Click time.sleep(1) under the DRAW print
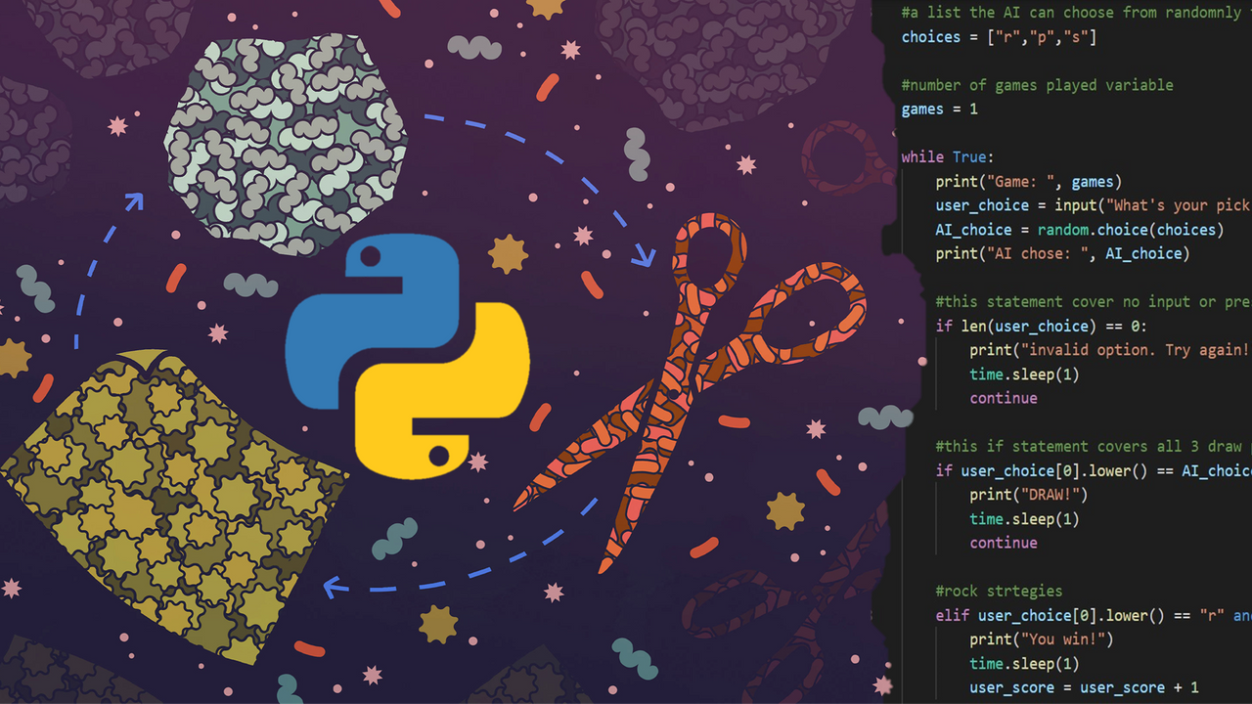 point(1024,518)
